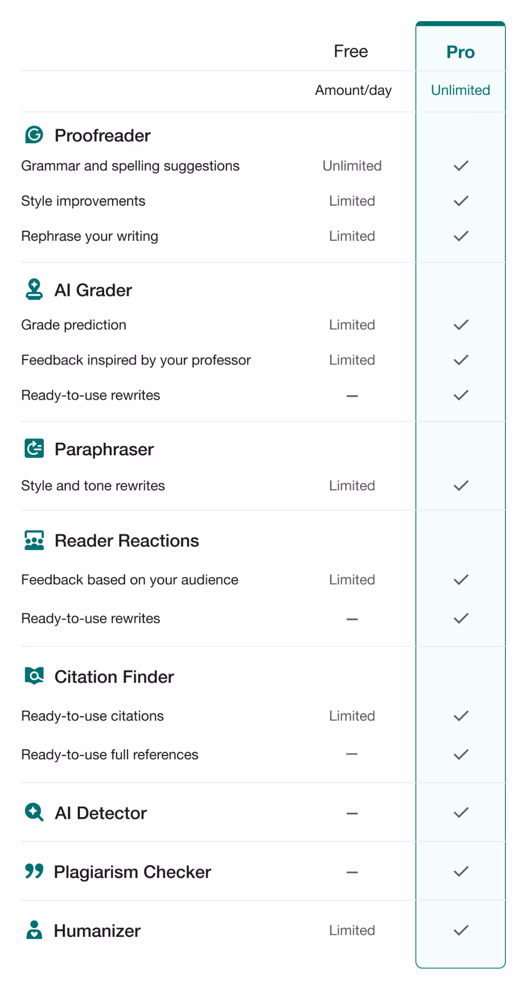Click the Unlimited label under Pro
This screenshot has height=990, width=527.
tap(461, 90)
